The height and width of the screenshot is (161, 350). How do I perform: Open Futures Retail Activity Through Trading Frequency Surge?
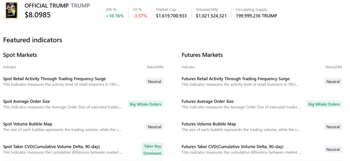pos(236,79)
